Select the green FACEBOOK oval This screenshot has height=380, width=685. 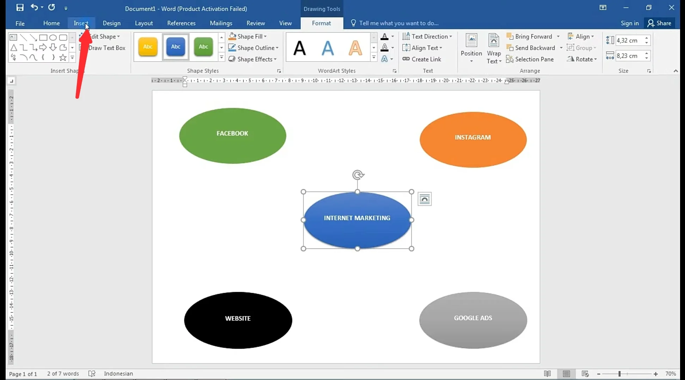pyautogui.click(x=232, y=135)
